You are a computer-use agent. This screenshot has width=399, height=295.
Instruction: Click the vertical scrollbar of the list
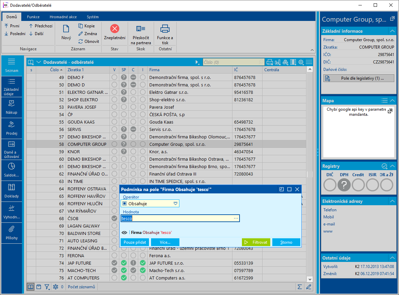[x=309, y=174]
